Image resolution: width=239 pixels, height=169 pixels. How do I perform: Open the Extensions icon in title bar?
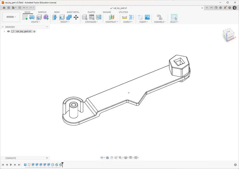click(211, 8)
